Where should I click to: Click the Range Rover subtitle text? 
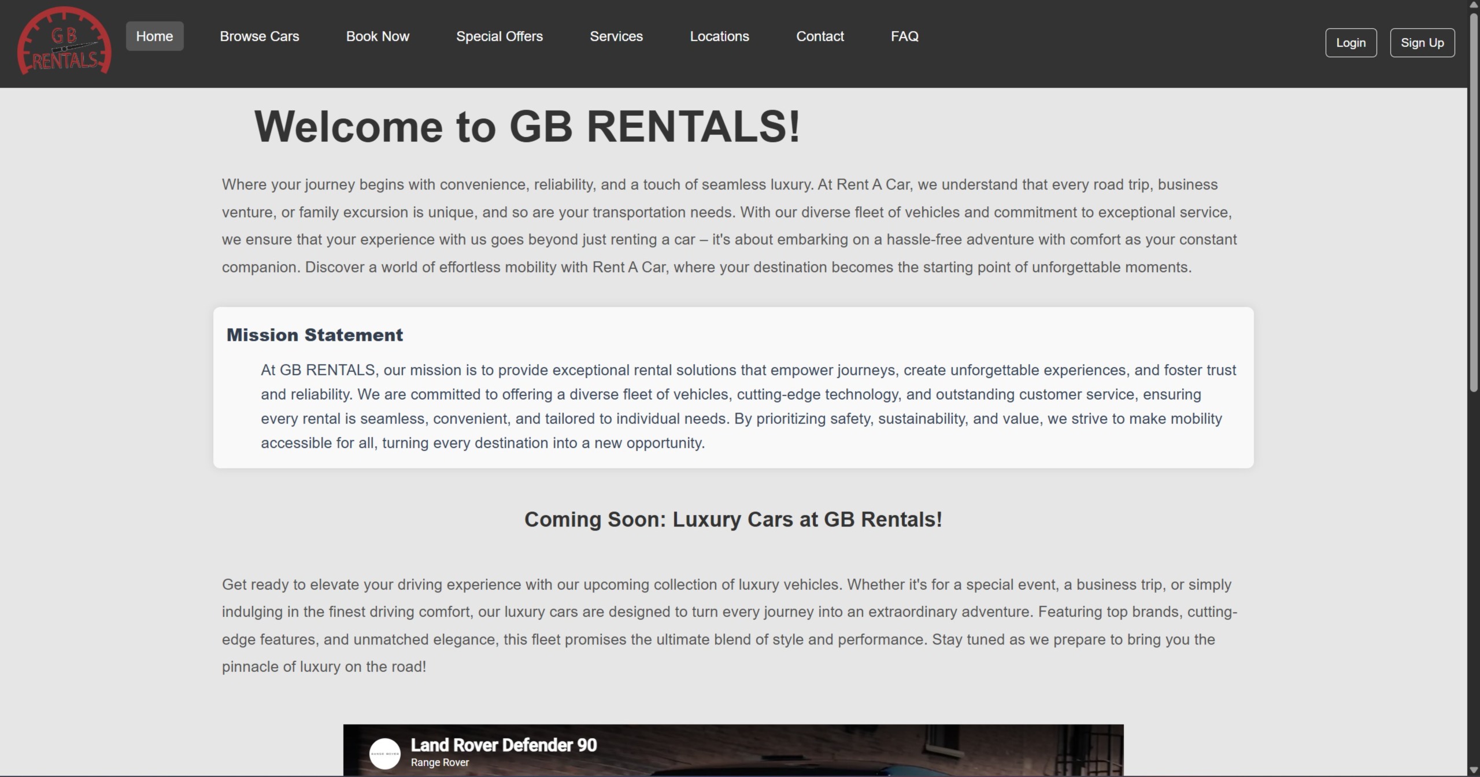[439, 762]
